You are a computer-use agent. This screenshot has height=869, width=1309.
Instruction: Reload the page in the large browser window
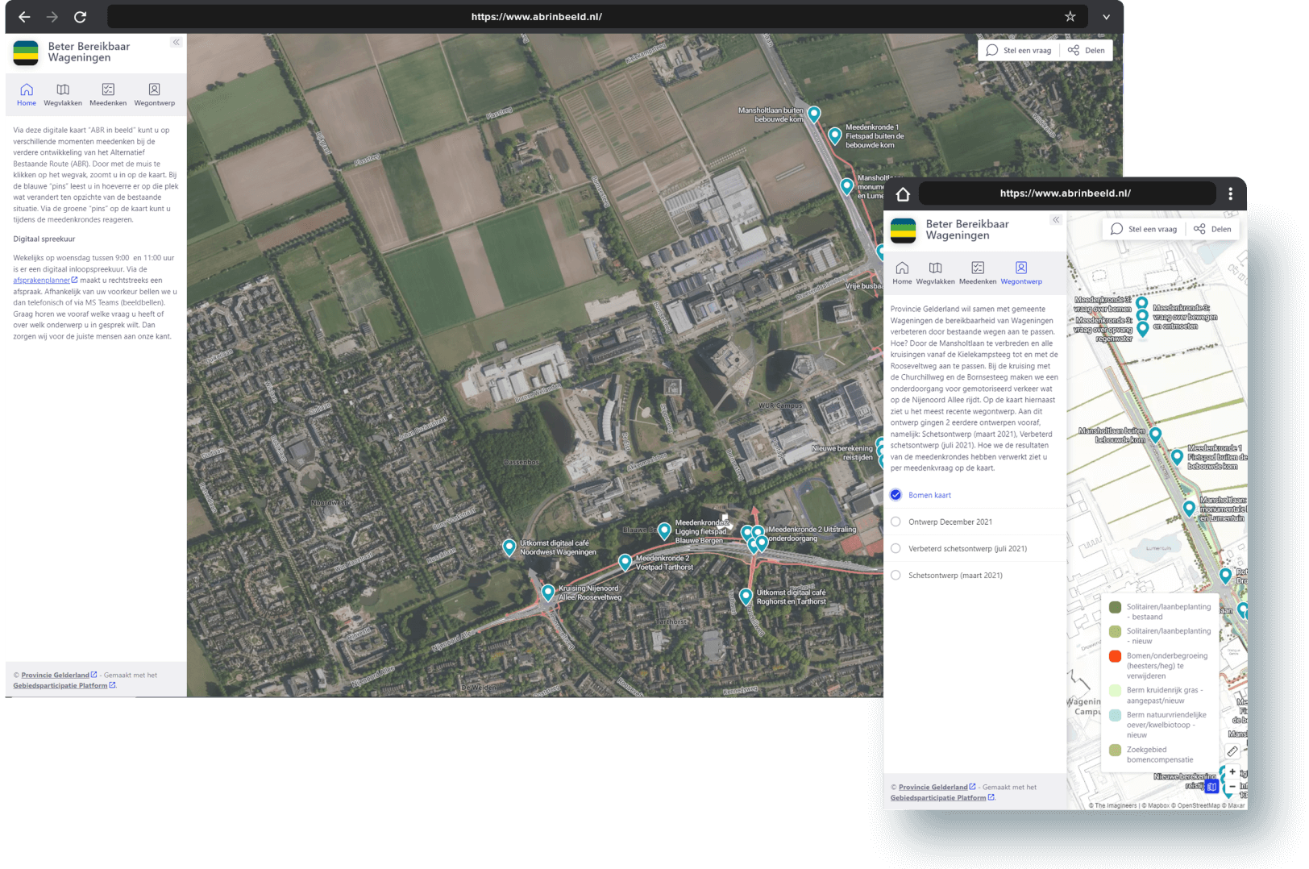[x=80, y=17]
